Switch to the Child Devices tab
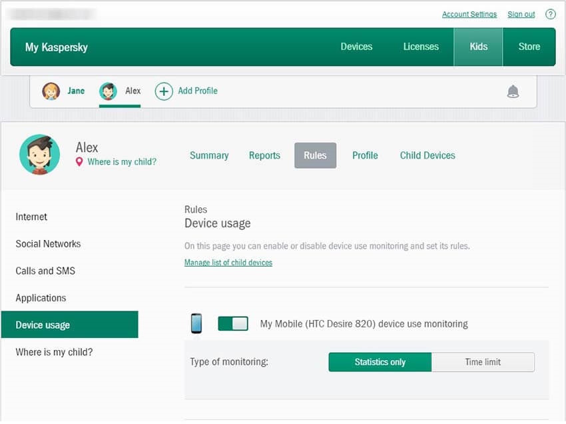 (427, 155)
